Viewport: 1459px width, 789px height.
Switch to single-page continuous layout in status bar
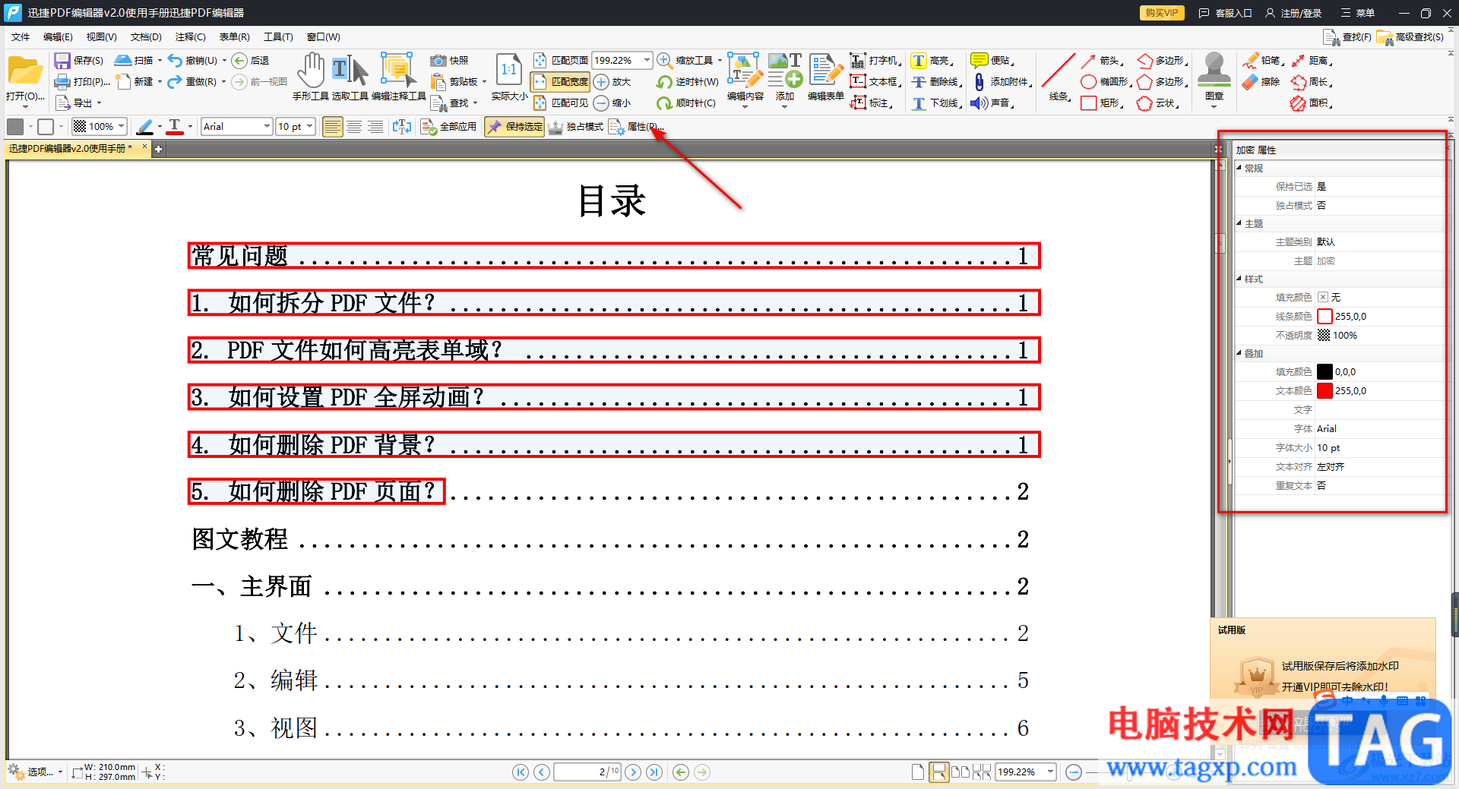[939, 772]
